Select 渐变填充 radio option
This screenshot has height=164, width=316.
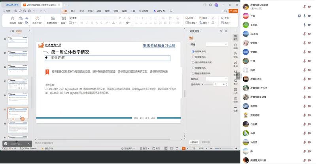point(193,57)
